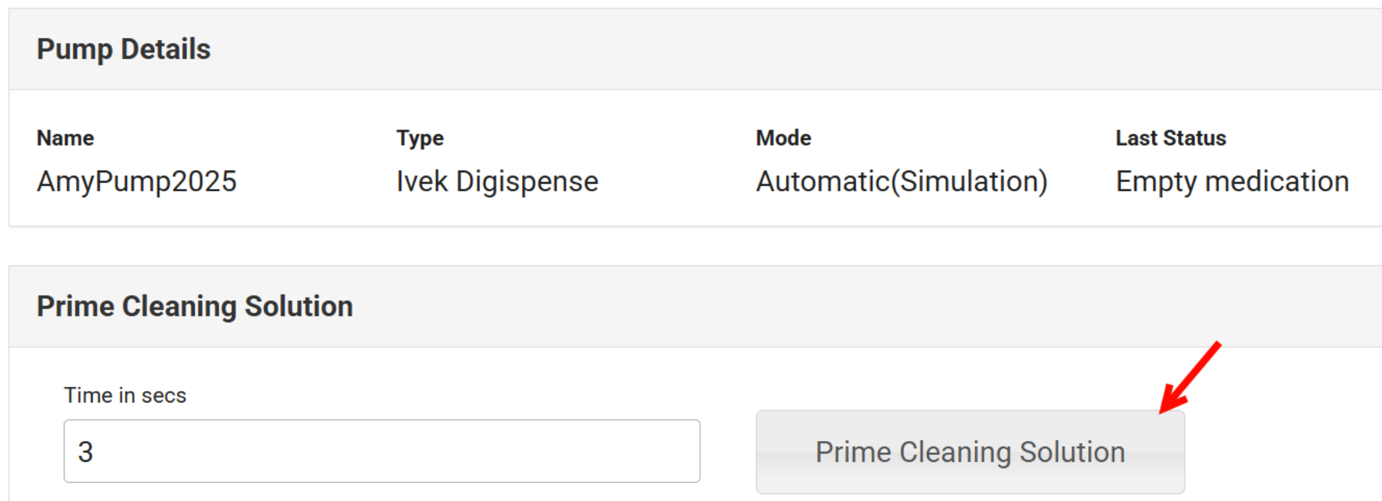
Task: Click the Time in secs label
Action: point(125,395)
